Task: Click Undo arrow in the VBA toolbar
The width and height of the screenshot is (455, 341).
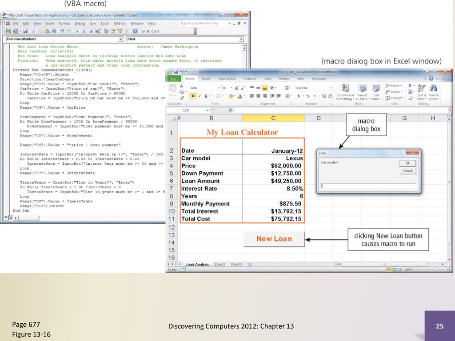Action: (62, 31)
